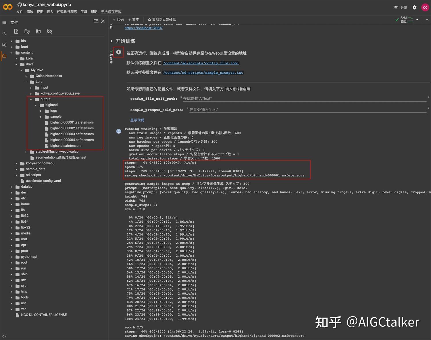Select the file upload icon in files panel
This screenshot has width=431, height=340.
coord(16,31)
